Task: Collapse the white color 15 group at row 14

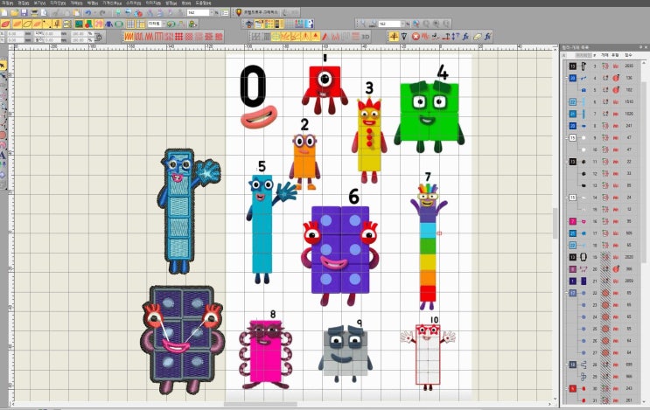Action: click(x=566, y=198)
